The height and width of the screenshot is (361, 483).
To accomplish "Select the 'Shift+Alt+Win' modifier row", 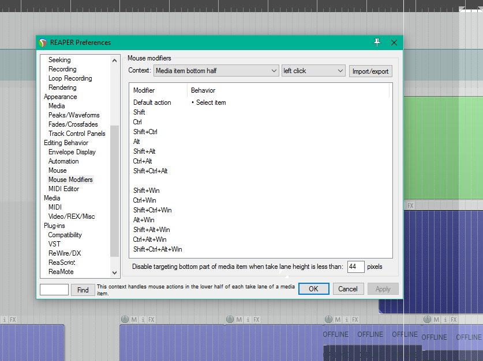I will (x=152, y=230).
